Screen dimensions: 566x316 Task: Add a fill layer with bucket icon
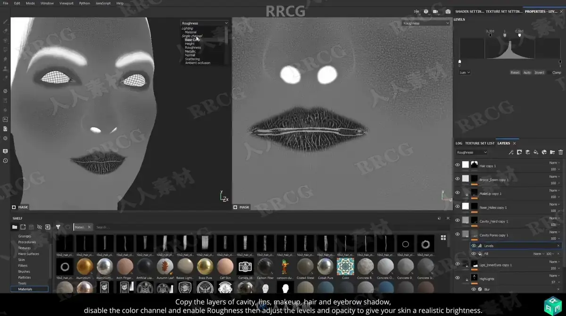pos(536,152)
